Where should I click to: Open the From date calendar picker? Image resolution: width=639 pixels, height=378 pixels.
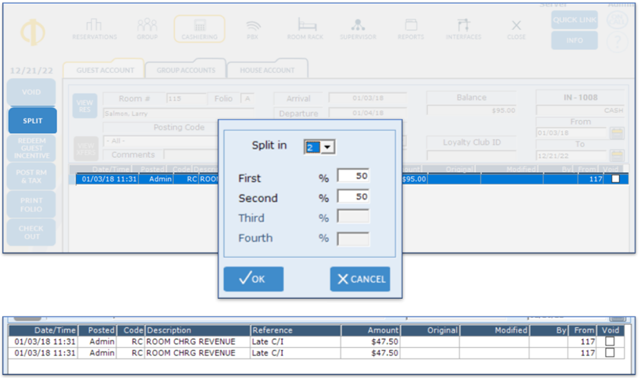coord(616,133)
